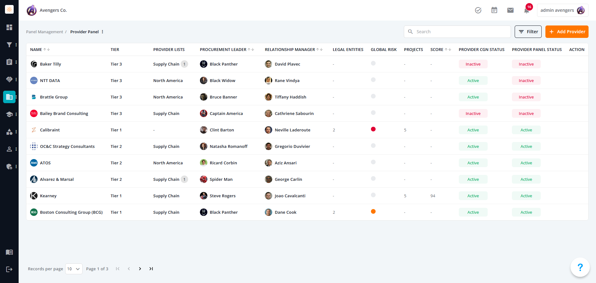The width and height of the screenshot is (596, 283).
Task: Open the clipboard icon in sidebar
Action: pyautogui.click(x=9, y=62)
